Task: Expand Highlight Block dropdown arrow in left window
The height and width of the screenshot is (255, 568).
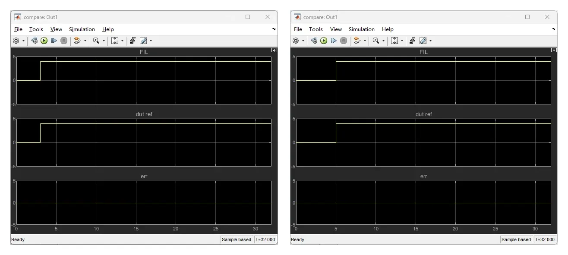Action: pos(85,41)
